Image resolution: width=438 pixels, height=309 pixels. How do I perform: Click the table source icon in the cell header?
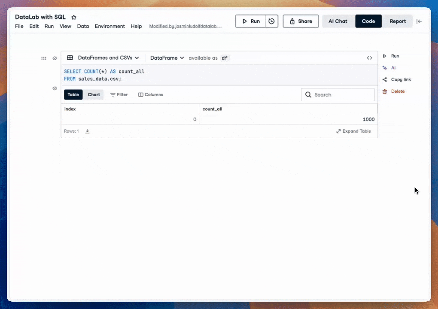coord(70,58)
